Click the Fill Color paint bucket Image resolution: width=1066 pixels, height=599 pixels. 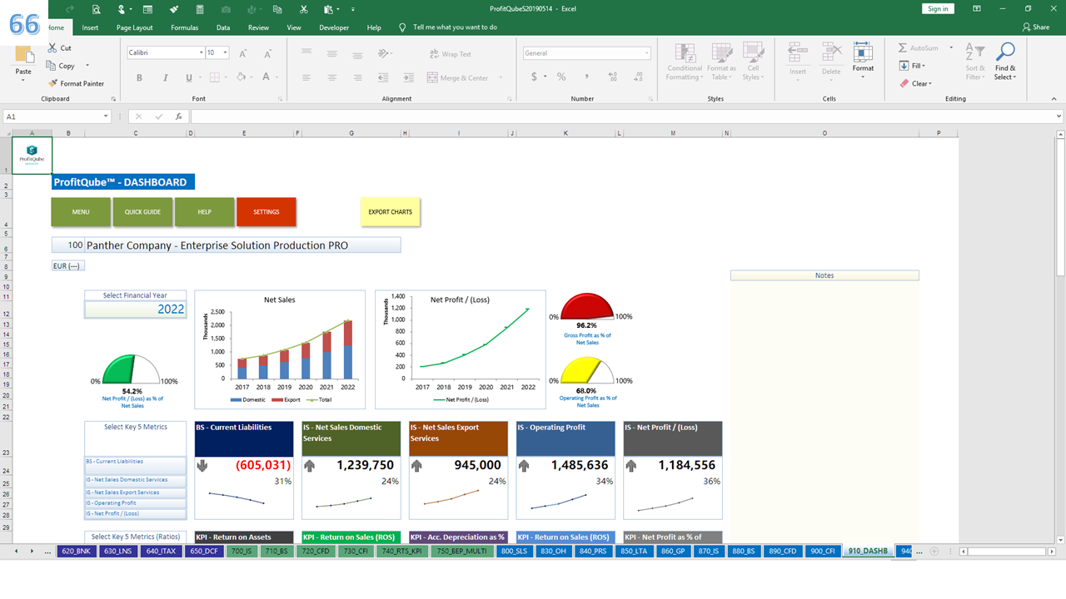click(x=240, y=77)
